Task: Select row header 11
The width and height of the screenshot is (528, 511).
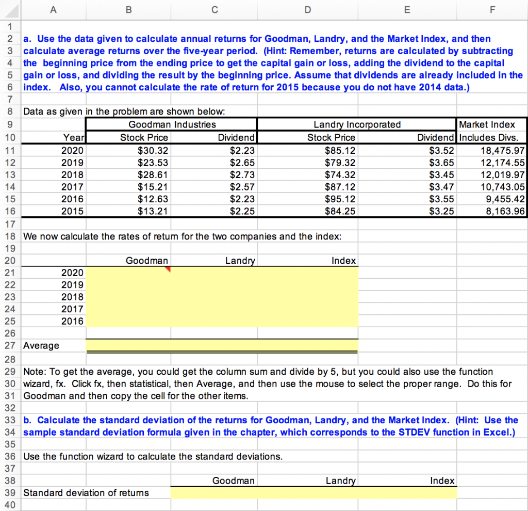Action: tap(10, 150)
